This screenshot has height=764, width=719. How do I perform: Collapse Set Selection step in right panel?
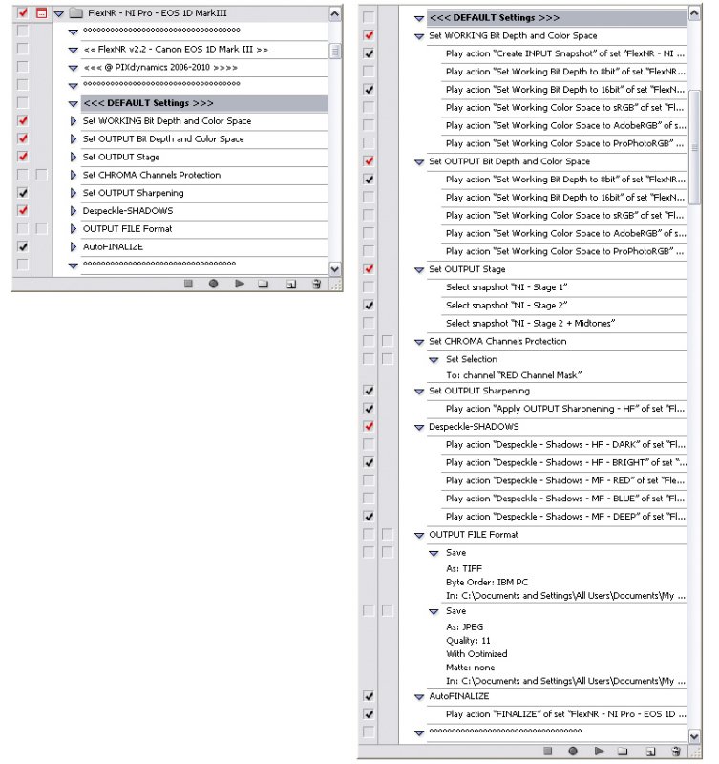434,360
